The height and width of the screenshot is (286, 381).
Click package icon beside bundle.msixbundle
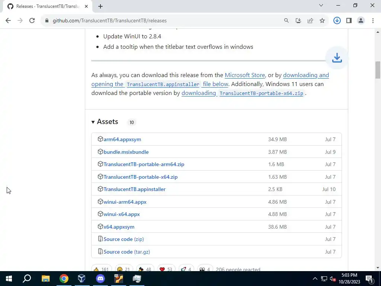click(100, 152)
